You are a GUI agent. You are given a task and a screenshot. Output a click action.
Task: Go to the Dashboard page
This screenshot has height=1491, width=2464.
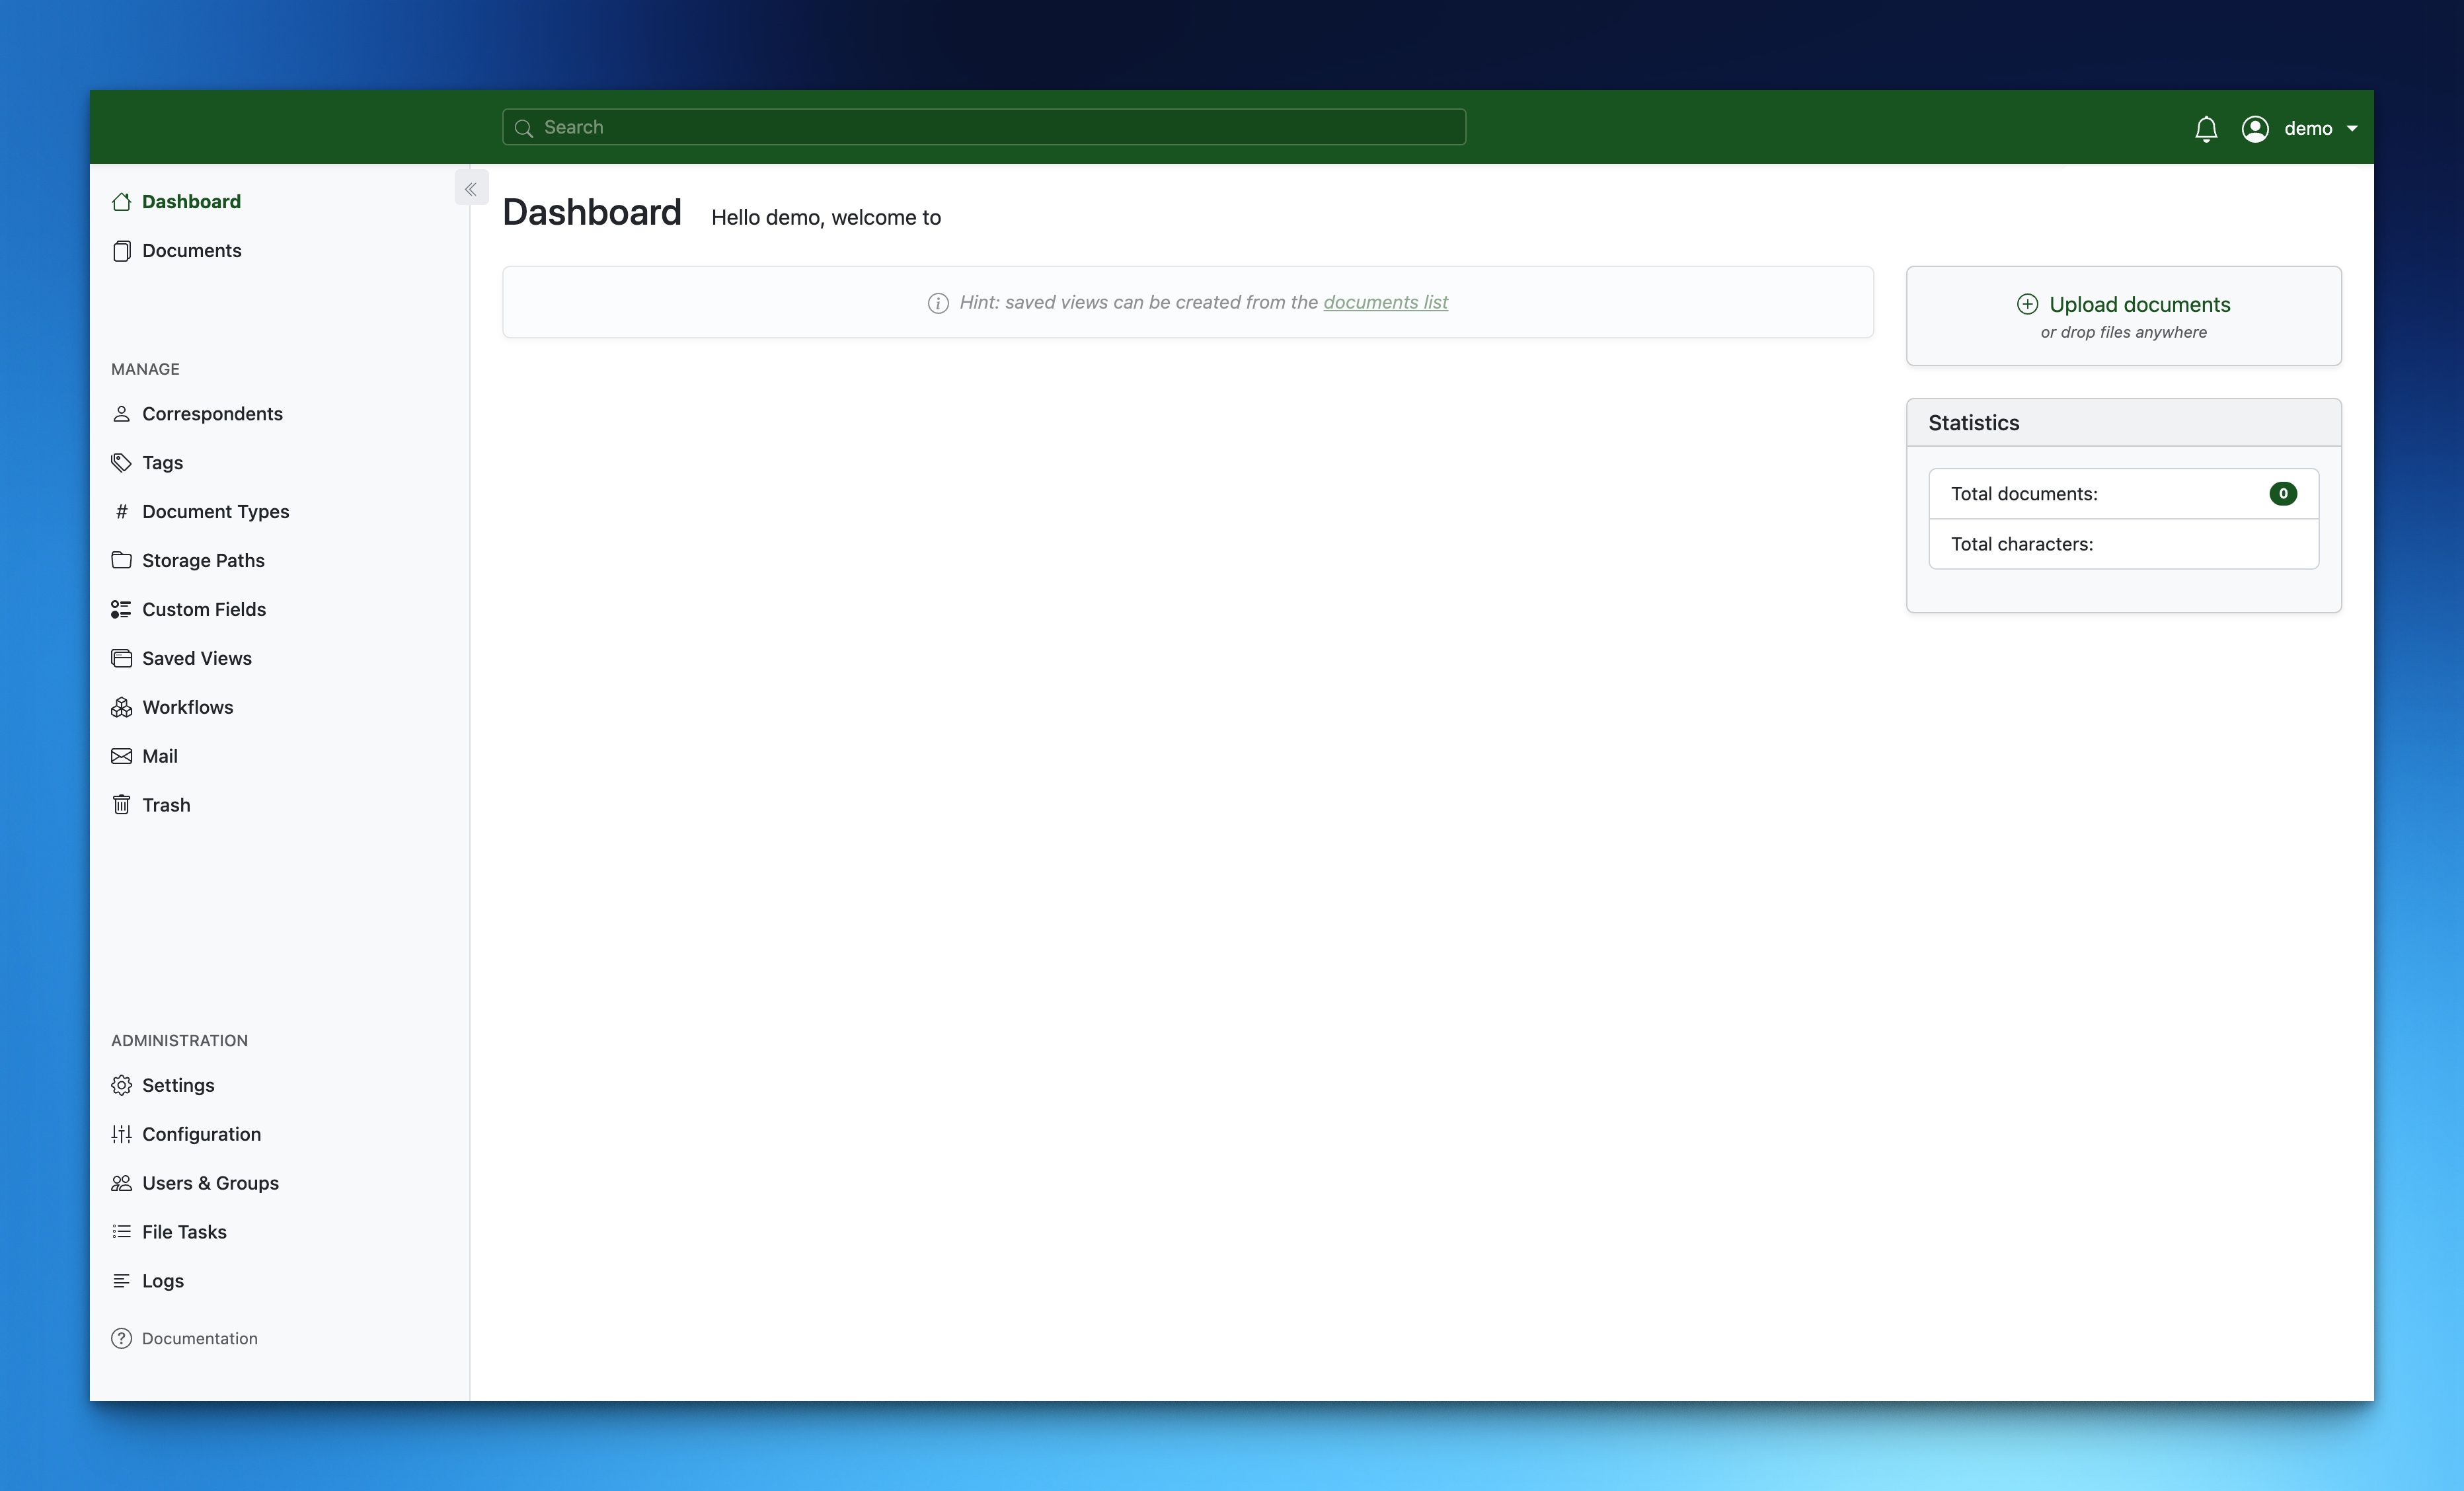191,201
